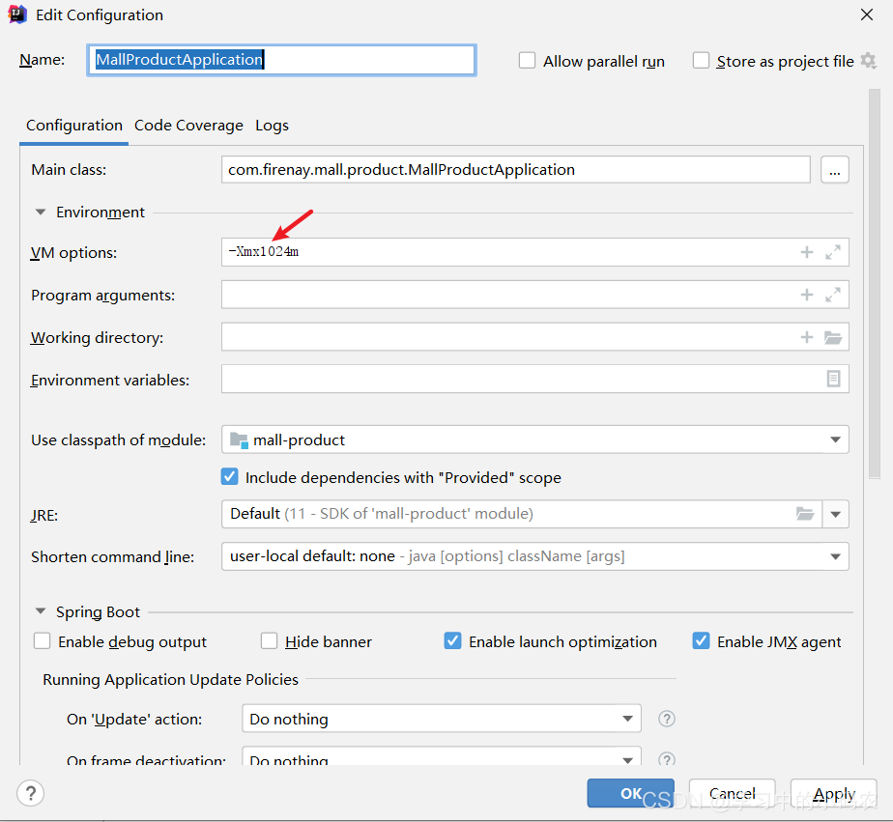Expand the VM options field editor
This screenshot has height=822, width=893.
point(833,252)
